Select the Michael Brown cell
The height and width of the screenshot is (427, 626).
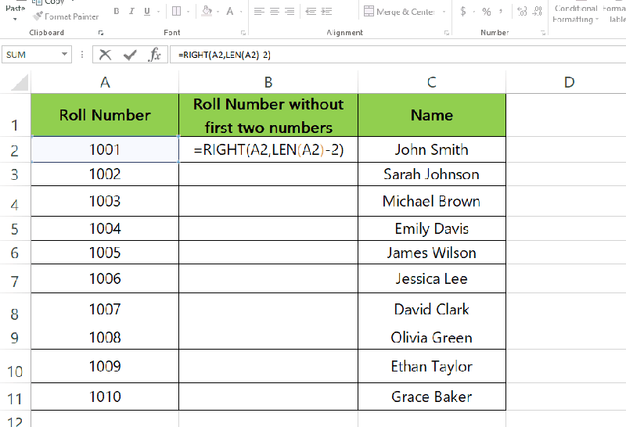(432, 201)
